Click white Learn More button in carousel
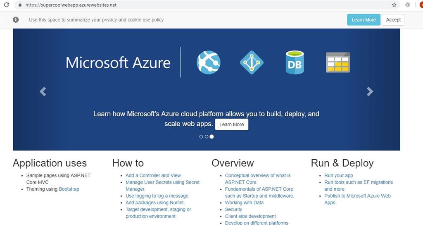 pos(231,124)
